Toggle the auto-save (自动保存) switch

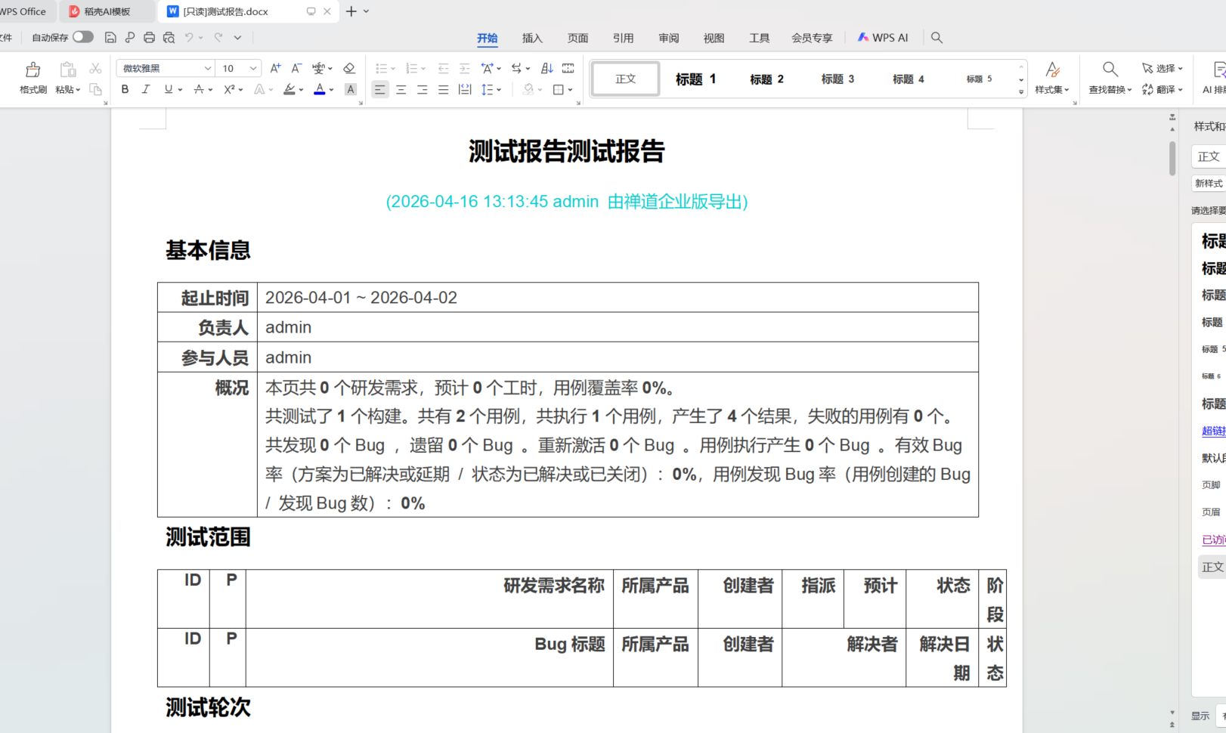tap(82, 37)
